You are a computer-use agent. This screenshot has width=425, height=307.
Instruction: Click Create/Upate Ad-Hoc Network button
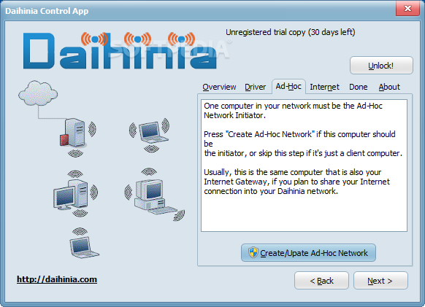(308, 253)
